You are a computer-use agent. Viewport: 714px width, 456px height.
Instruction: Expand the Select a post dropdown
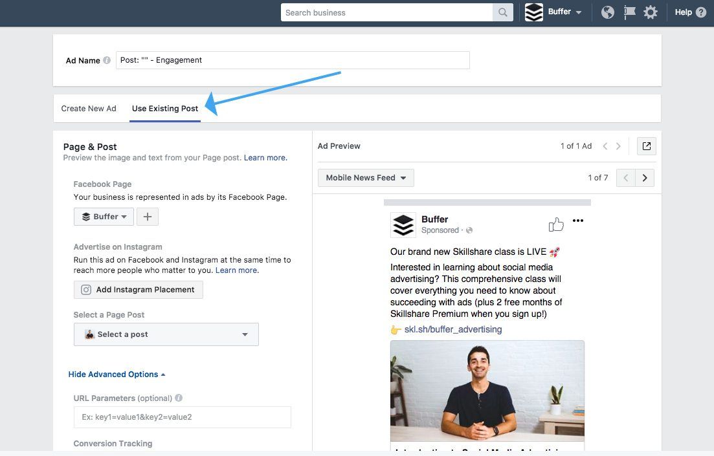(166, 334)
